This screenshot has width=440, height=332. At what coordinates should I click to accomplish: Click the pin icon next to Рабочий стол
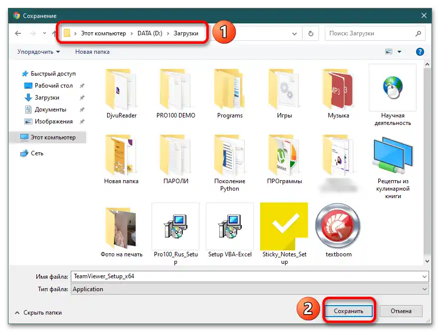click(x=82, y=86)
